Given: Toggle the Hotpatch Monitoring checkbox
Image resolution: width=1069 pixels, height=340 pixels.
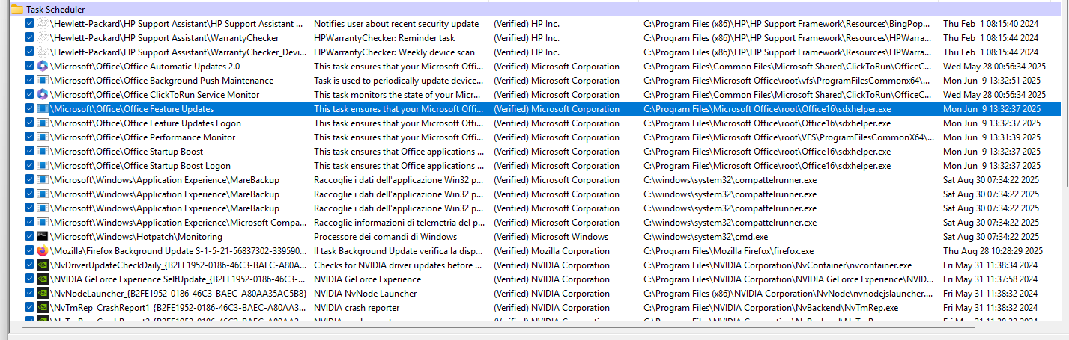Looking at the screenshot, I should pyautogui.click(x=29, y=237).
